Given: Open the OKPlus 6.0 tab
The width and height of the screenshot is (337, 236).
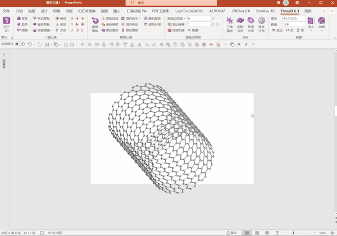Looking at the screenshot, I should (x=241, y=11).
